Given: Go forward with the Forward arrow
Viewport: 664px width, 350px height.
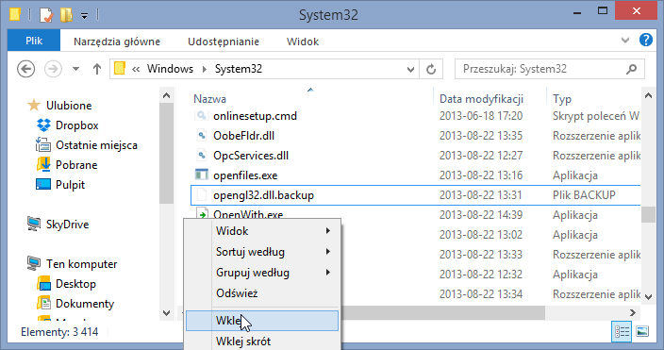Looking at the screenshot, I should (53, 69).
